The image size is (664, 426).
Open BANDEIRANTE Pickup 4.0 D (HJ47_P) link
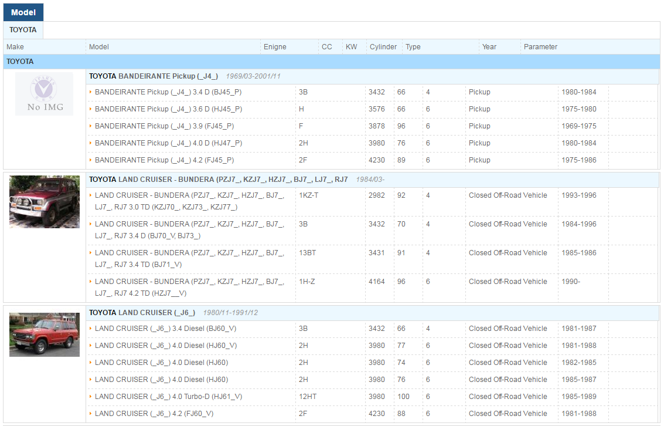(x=169, y=143)
